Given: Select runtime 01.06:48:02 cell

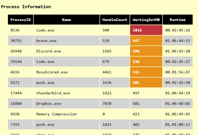Looking at the screenshot, I should (x=178, y=104).
